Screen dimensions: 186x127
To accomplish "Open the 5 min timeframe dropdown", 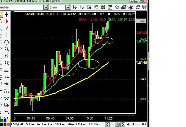I will tap(68, 7).
